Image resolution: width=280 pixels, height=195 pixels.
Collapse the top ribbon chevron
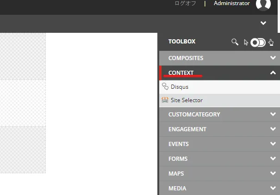tap(263, 23)
